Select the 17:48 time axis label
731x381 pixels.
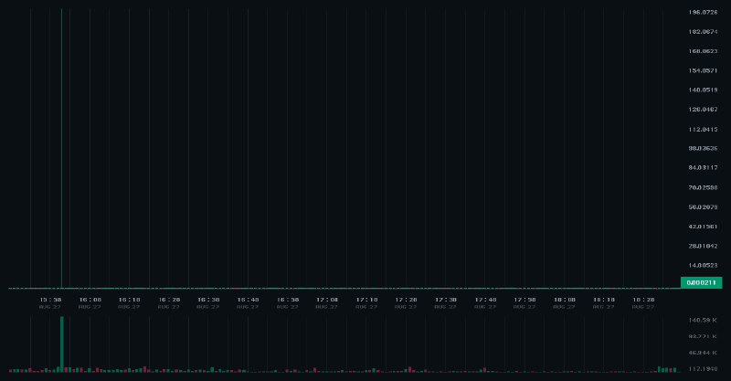[x=485, y=300]
